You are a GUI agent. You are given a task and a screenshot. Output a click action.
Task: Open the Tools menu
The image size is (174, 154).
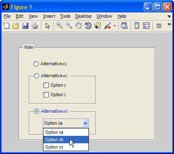(x=65, y=16)
